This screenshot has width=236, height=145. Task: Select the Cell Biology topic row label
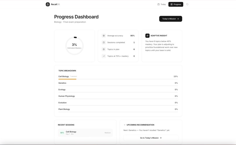pos(64,76)
